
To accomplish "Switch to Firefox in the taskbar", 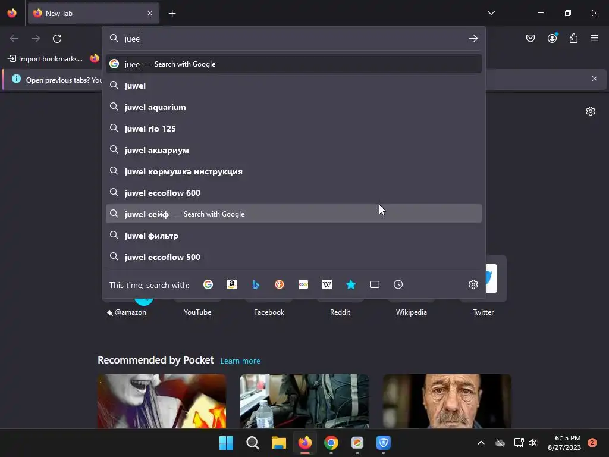I will click(x=305, y=443).
